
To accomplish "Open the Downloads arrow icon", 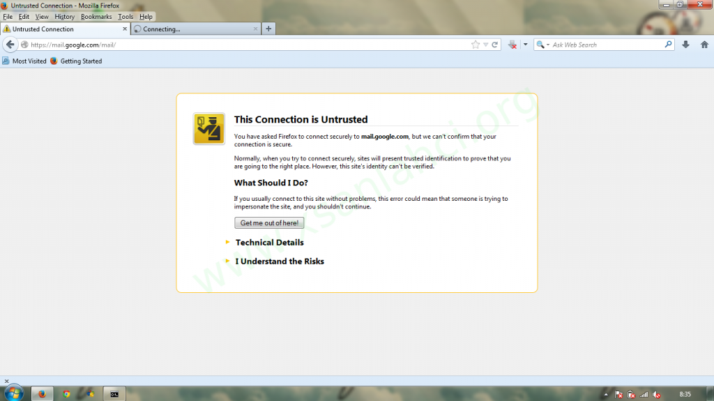I will point(685,45).
